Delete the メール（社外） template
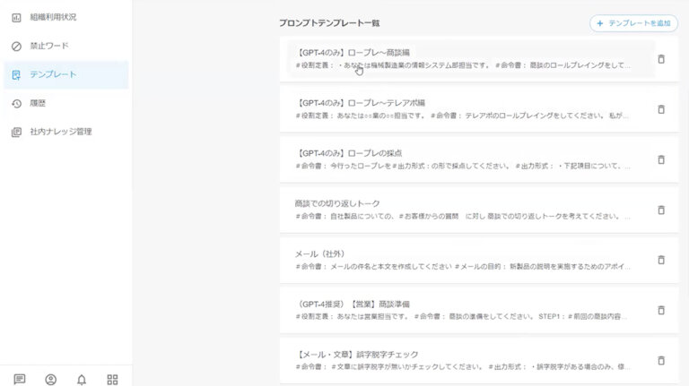Viewport: 689px width, 386px height. pos(661,260)
